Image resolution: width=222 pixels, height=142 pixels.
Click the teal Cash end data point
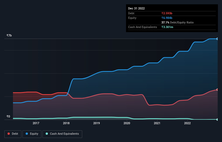point(217,120)
